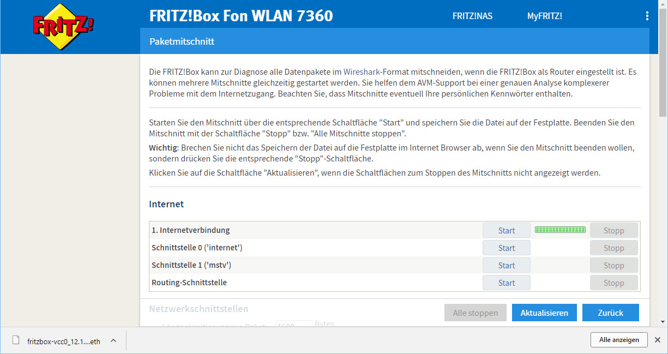Viewport: 668px width, 354px height.
Task: Start capture for 1. Internetverbindung
Action: (506, 230)
